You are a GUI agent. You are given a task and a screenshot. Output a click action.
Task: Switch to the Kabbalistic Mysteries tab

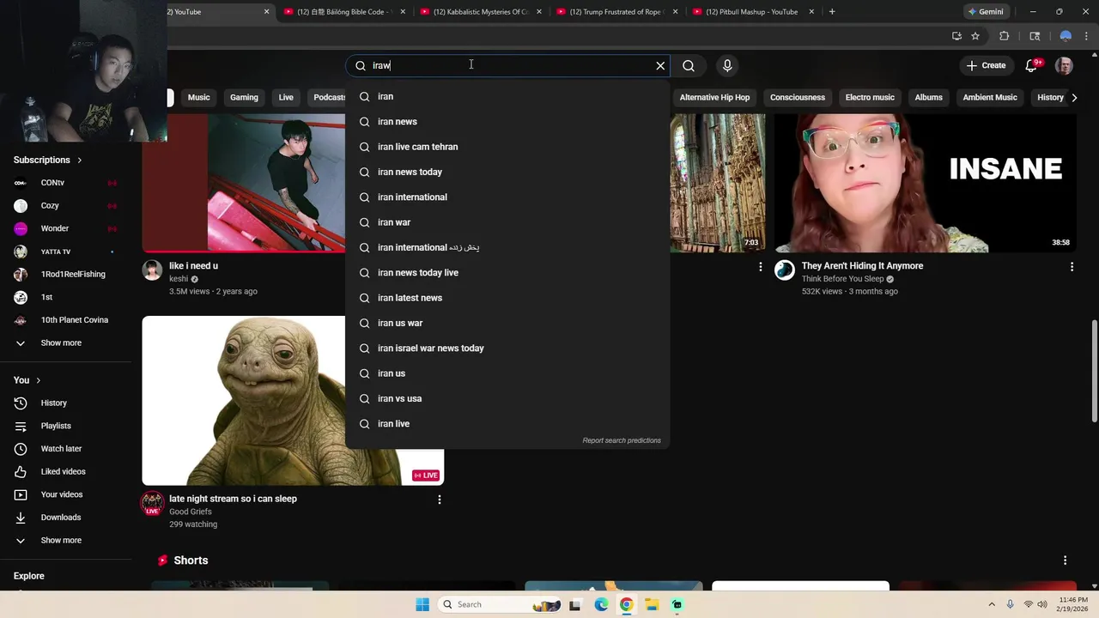[480, 12]
